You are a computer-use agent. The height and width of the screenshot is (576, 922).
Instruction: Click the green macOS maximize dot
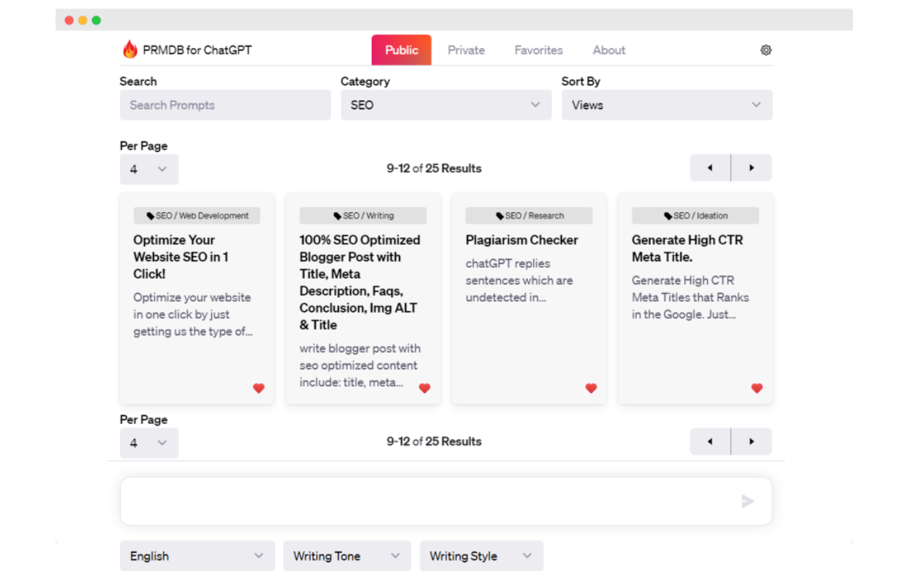pos(97,20)
